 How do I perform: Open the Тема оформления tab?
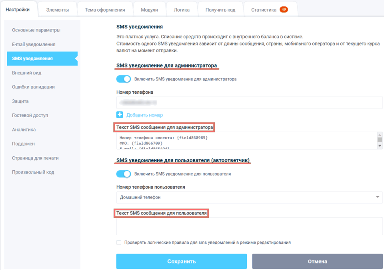pos(105,8)
